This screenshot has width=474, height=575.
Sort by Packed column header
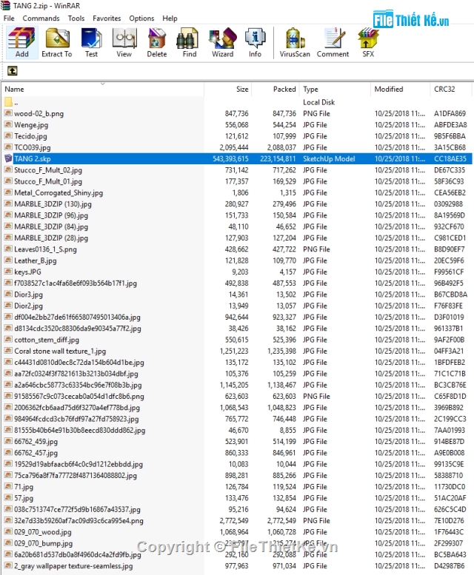(x=276, y=89)
